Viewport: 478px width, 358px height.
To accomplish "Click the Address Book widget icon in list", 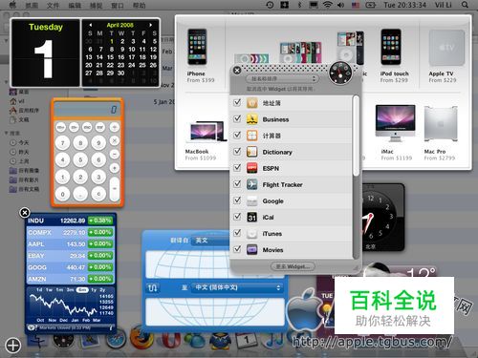I will (252, 103).
